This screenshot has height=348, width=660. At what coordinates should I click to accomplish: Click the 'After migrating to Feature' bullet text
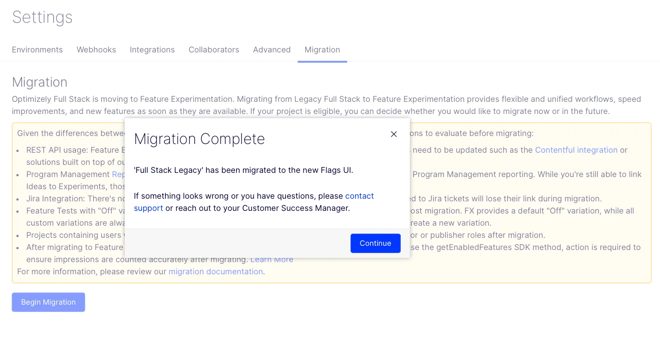pos(75,247)
